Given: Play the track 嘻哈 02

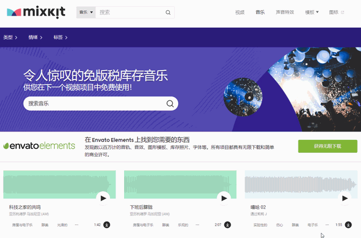Looking at the screenshot, I should click(345, 198).
